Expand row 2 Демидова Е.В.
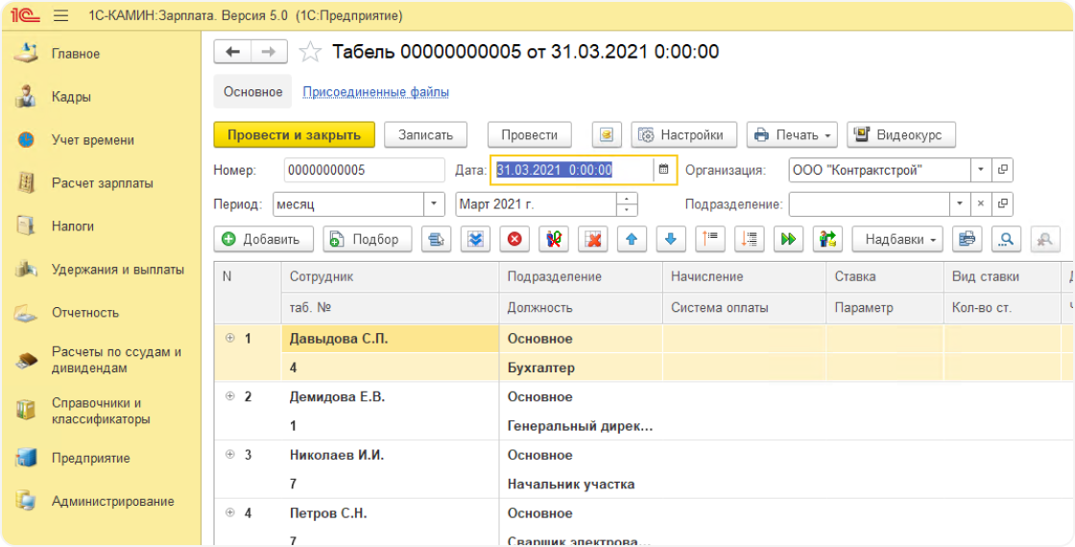This screenshot has width=1075, height=547. point(229,396)
